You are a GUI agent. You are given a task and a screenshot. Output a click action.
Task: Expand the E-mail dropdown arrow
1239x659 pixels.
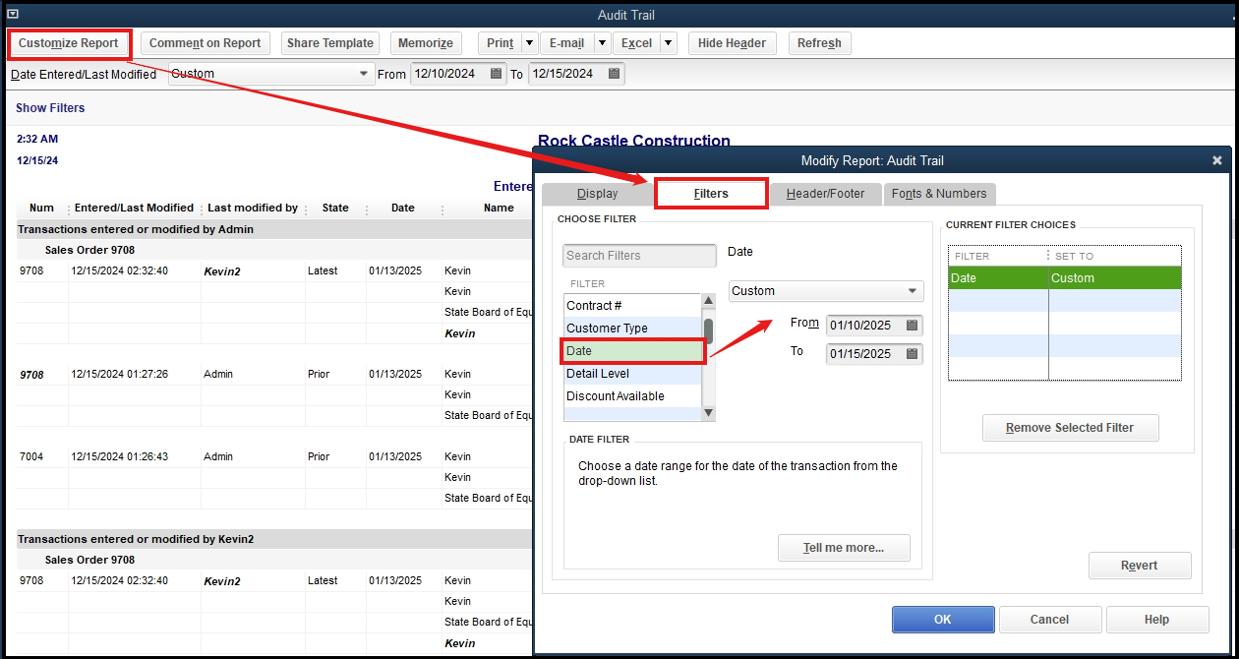pos(601,43)
